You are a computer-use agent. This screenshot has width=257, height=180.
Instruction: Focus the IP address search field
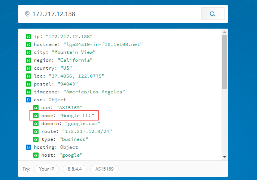(x=115, y=14)
